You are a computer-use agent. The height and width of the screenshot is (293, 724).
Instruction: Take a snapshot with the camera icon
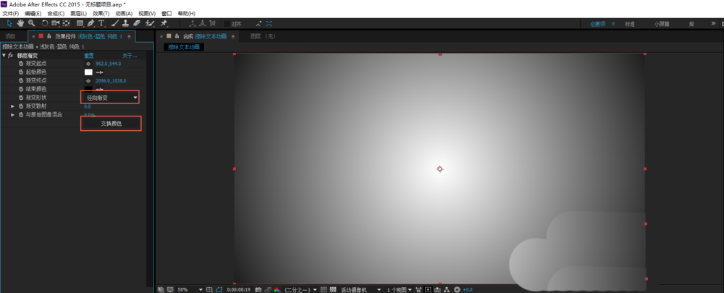pos(258,289)
